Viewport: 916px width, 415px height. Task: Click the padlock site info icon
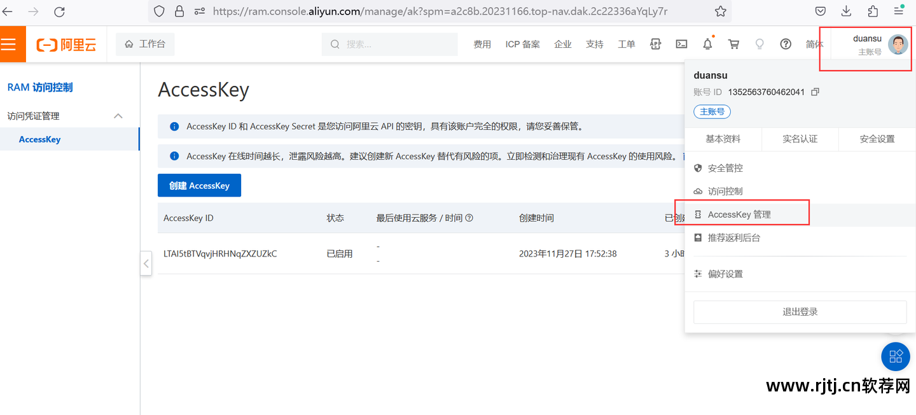(179, 11)
